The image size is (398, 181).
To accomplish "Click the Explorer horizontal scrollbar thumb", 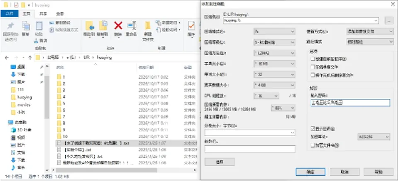I will click(106, 170).
